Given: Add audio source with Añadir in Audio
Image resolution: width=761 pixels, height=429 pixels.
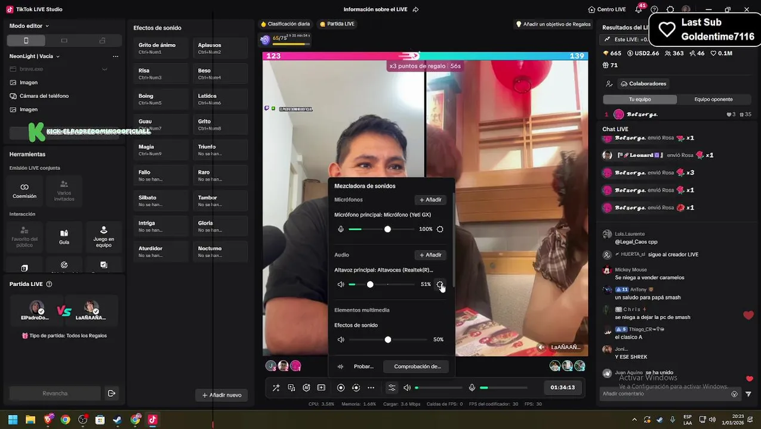Looking at the screenshot, I should (430, 255).
